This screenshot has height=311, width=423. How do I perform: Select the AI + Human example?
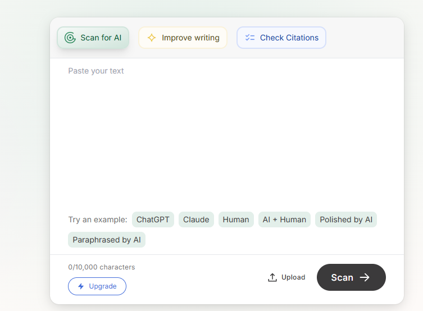click(284, 219)
